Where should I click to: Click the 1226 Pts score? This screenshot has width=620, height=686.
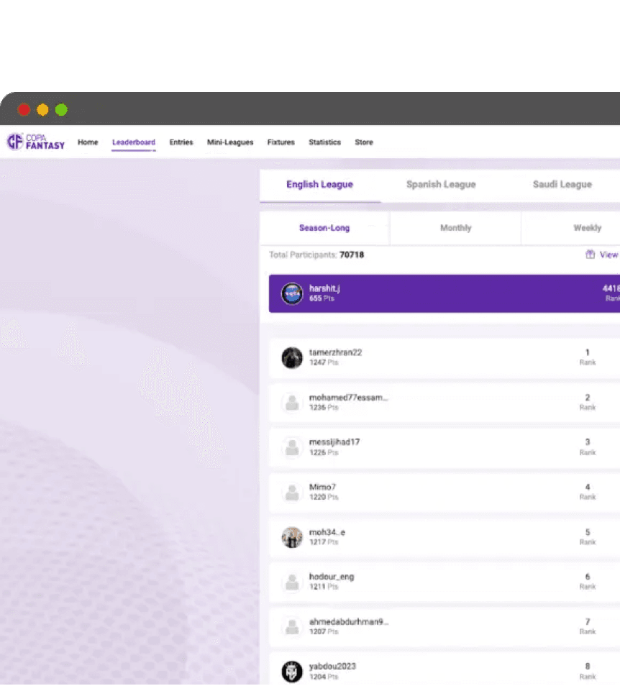324,452
